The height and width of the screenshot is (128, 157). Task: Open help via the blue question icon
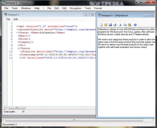point(135,25)
